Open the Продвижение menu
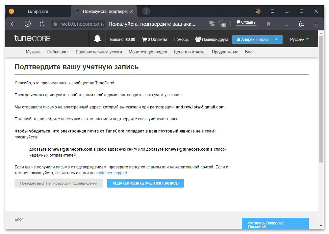 tap(225, 52)
